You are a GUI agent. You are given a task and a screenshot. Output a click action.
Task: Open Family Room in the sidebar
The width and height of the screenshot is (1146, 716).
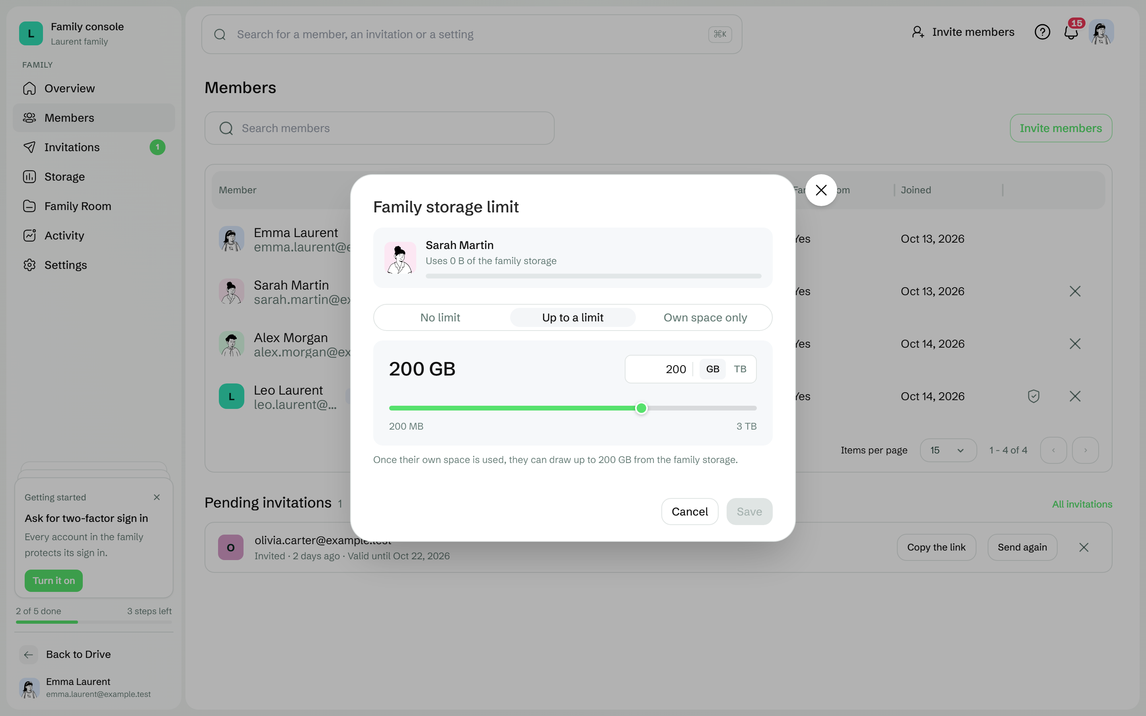point(94,206)
